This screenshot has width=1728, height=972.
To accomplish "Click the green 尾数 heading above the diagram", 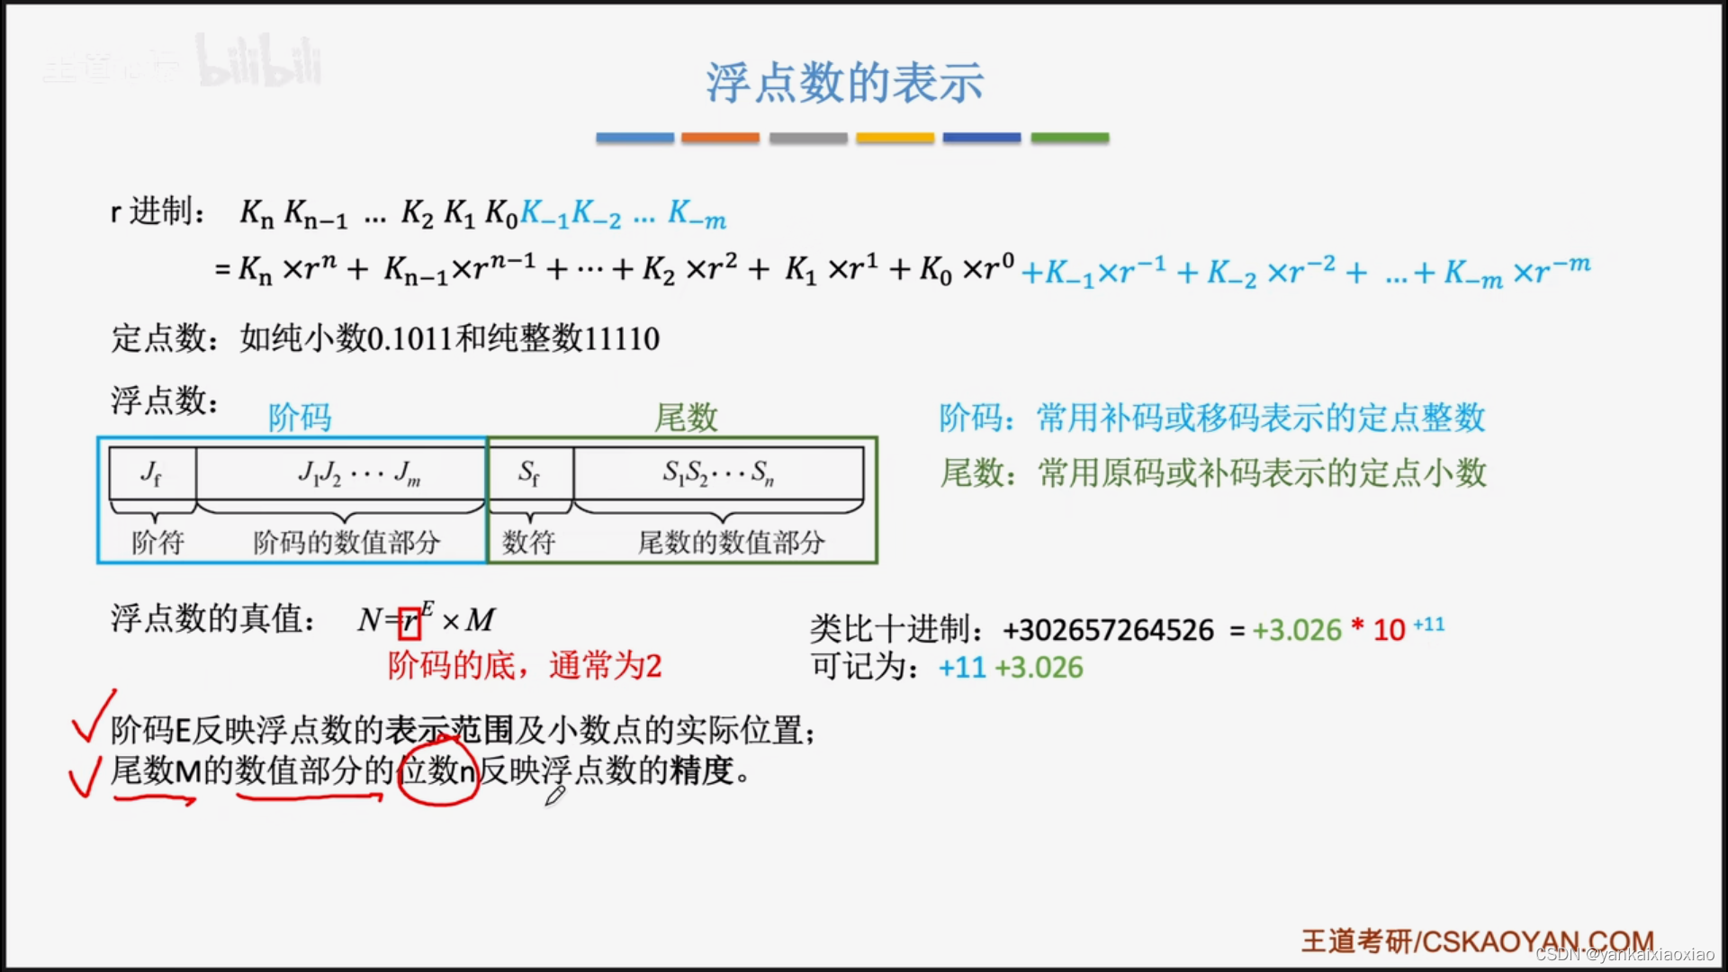I will pyautogui.click(x=686, y=418).
